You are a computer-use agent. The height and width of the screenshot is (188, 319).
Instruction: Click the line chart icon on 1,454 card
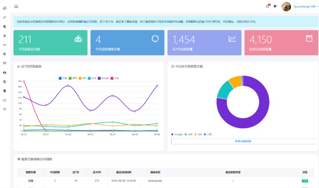click(x=232, y=38)
